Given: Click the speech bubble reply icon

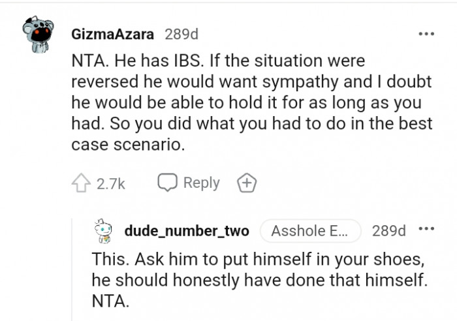Looking at the screenshot, I should click(168, 183).
